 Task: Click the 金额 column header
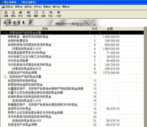pyautogui.click(x=110, y=29)
